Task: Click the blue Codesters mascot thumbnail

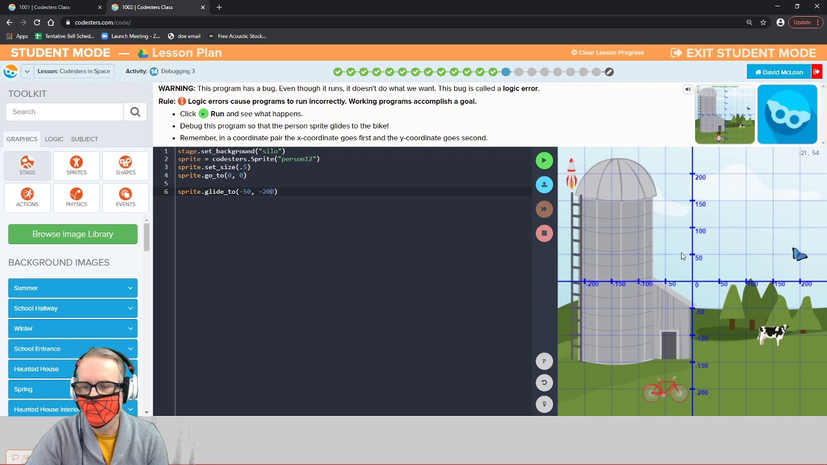Action: [x=787, y=114]
